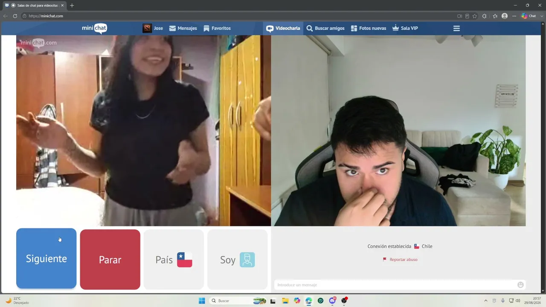Open the Jose profile avatar
The height and width of the screenshot is (307, 546).
147,28
